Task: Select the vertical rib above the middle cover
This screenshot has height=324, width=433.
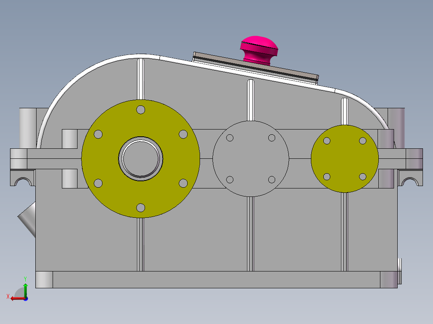Action: 251,100
